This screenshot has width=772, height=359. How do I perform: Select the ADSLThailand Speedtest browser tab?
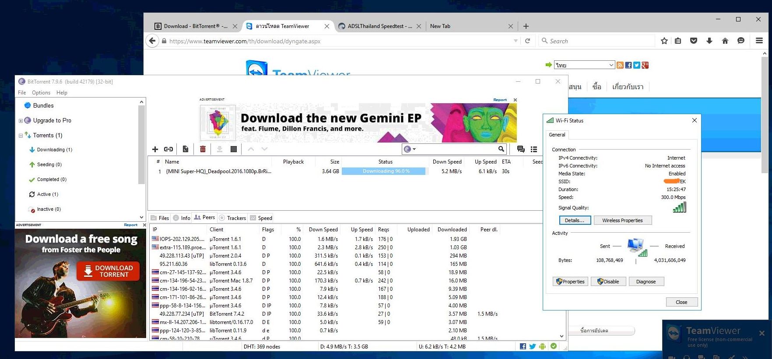[379, 26]
